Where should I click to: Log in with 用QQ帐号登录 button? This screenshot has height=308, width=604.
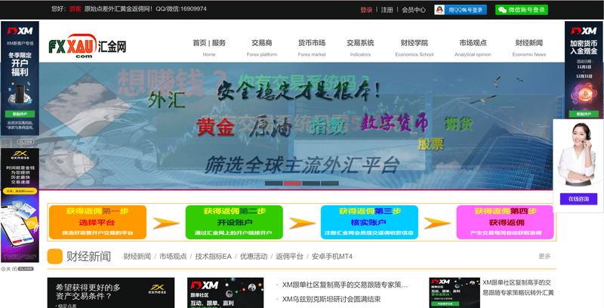pyautogui.click(x=461, y=10)
